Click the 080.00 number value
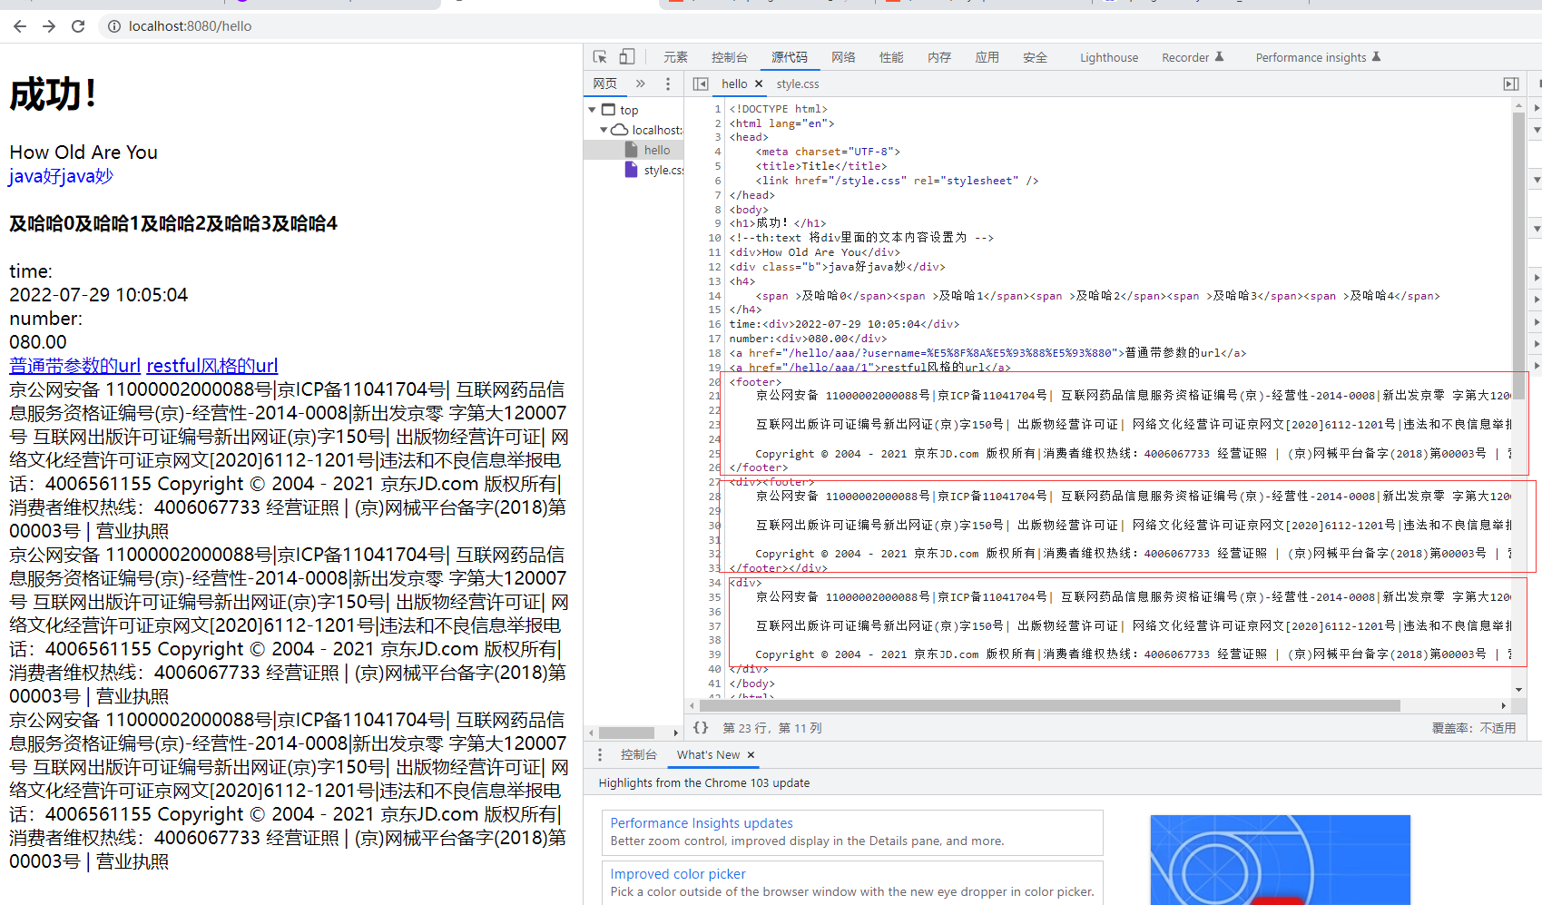Image resolution: width=1542 pixels, height=905 pixels. pyautogui.click(x=38, y=342)
